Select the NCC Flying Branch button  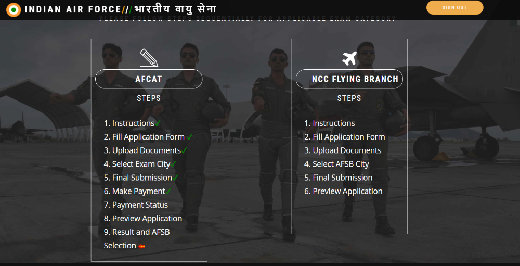349,79
